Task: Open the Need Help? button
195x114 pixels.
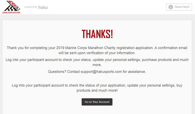Action: click(179, 7)
